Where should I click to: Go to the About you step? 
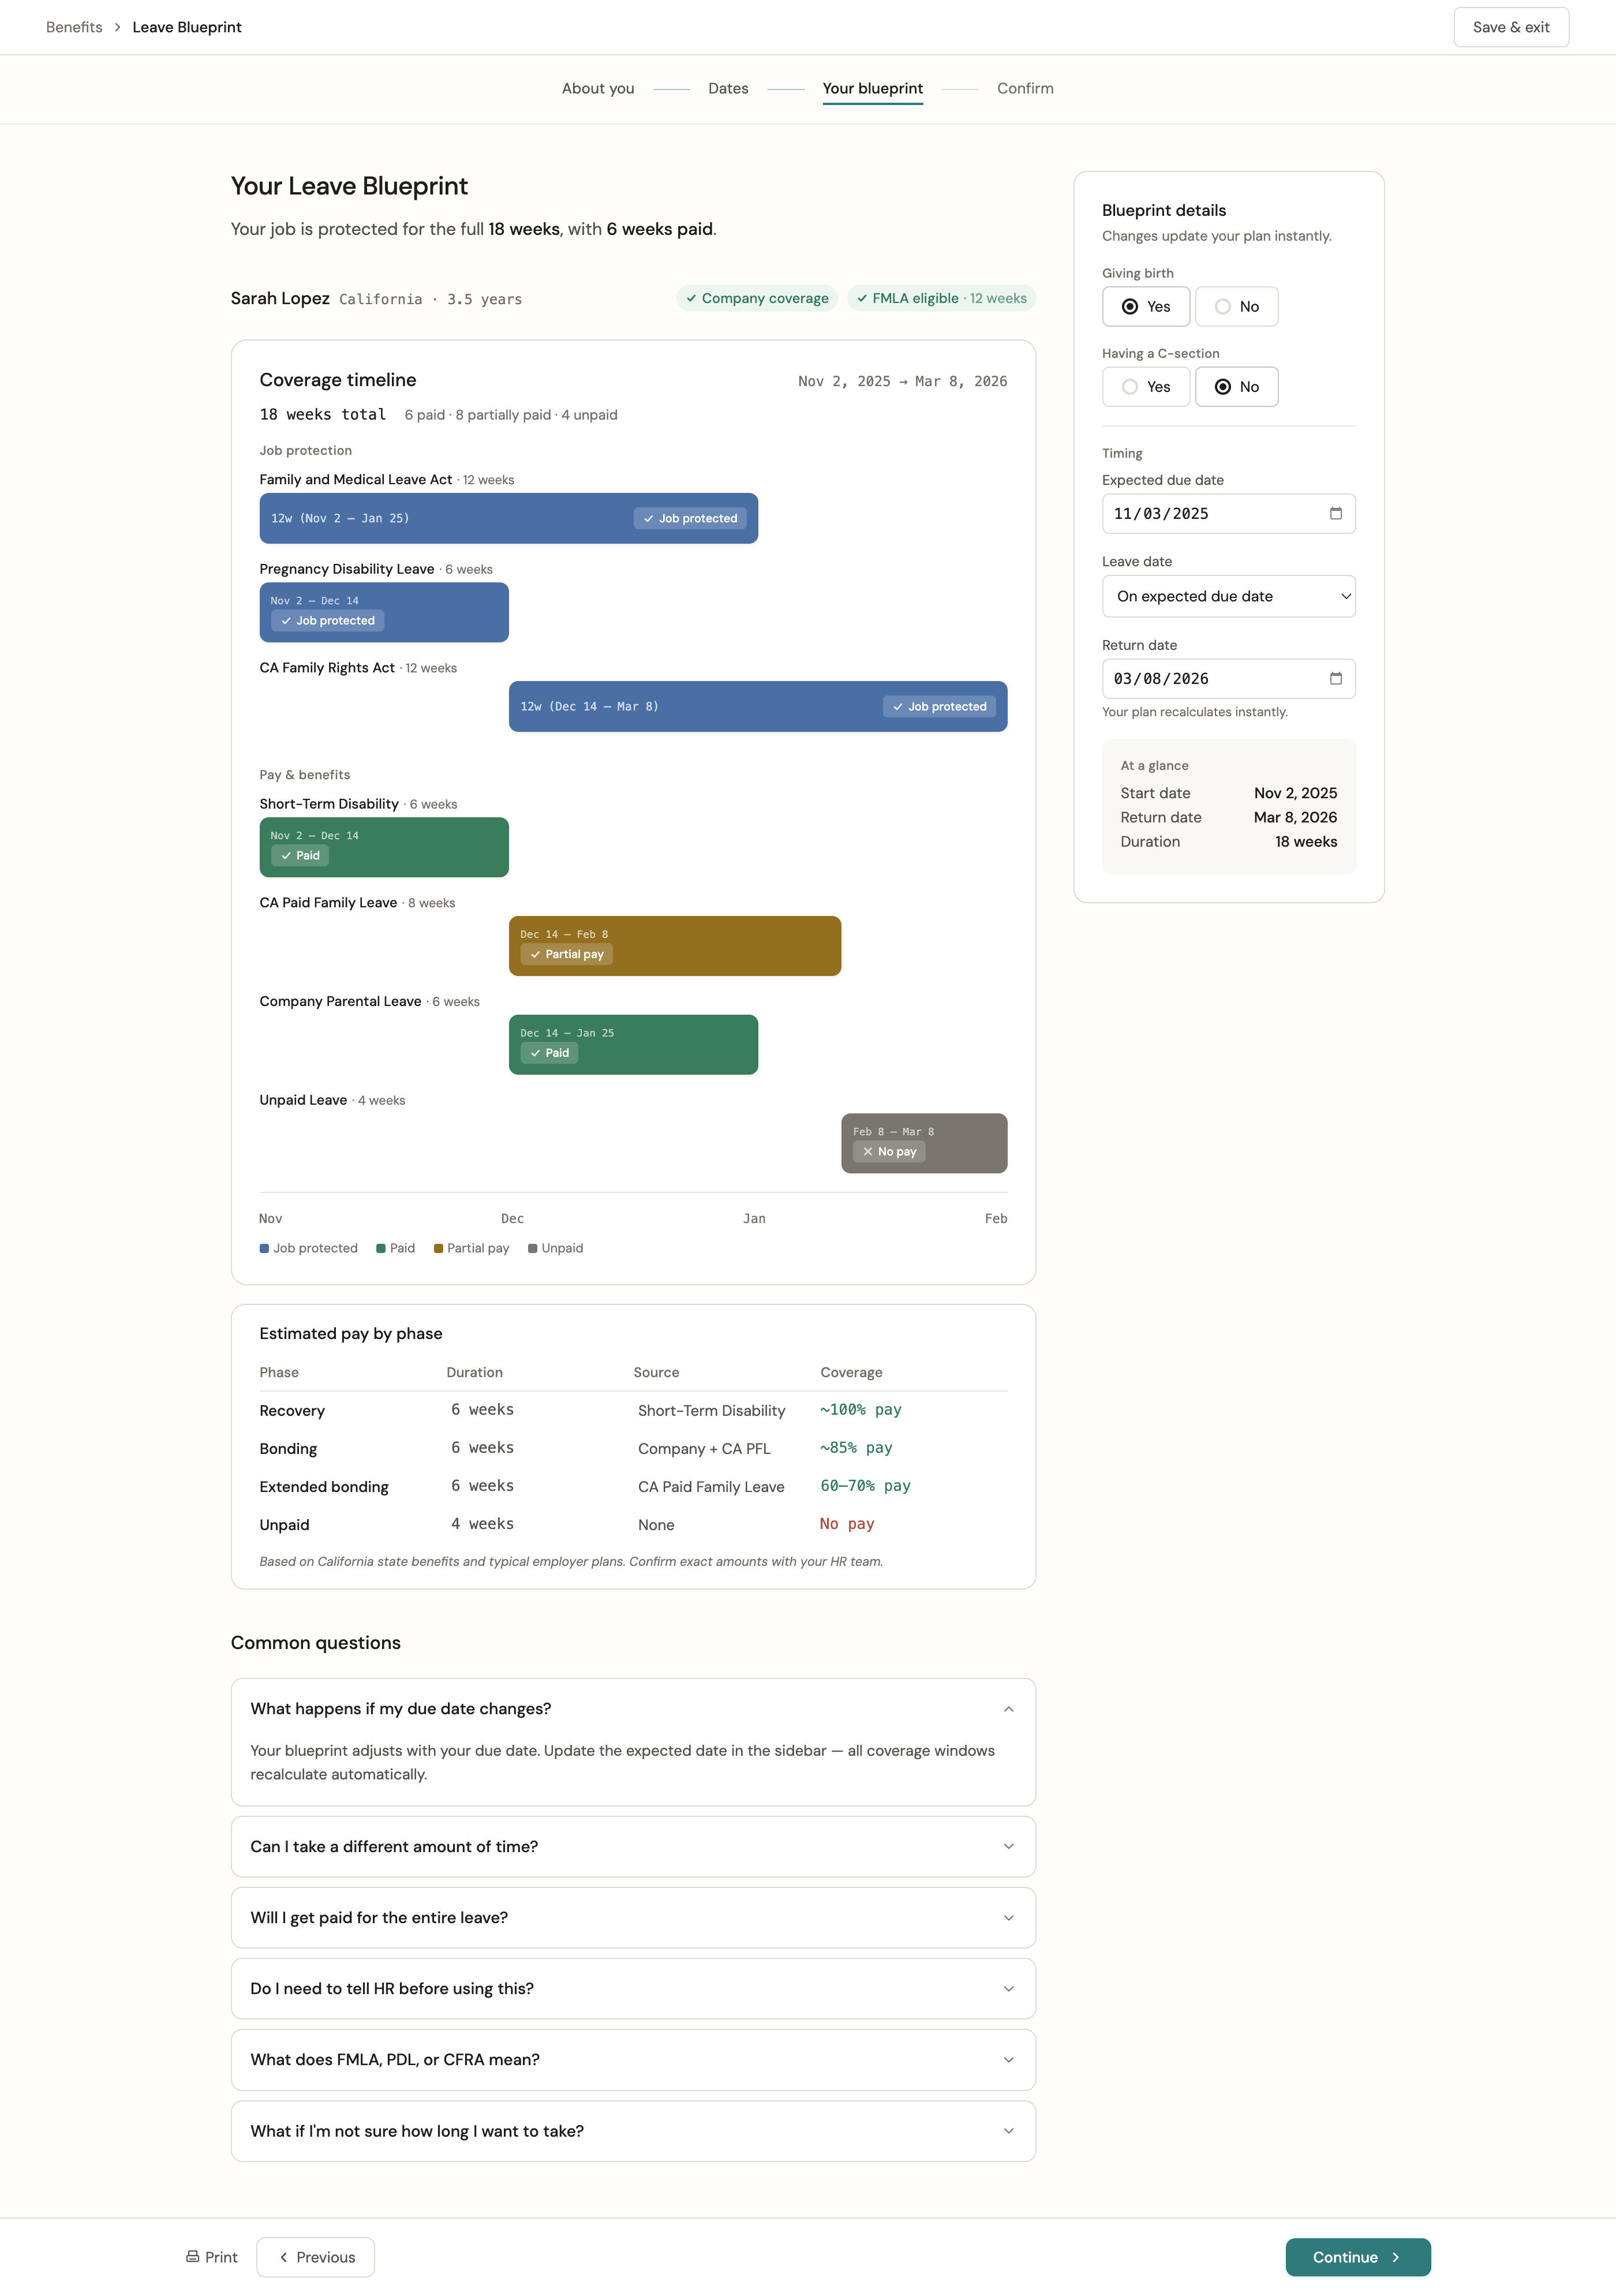tap(597, 88)
